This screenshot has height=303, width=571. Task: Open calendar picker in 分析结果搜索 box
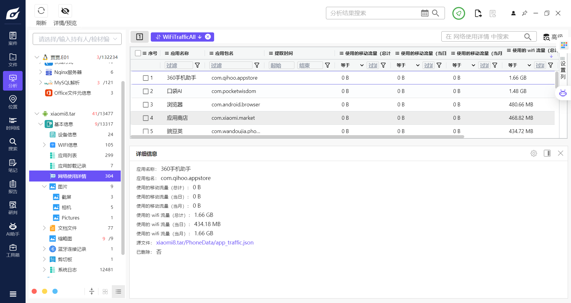pos(425,13)
